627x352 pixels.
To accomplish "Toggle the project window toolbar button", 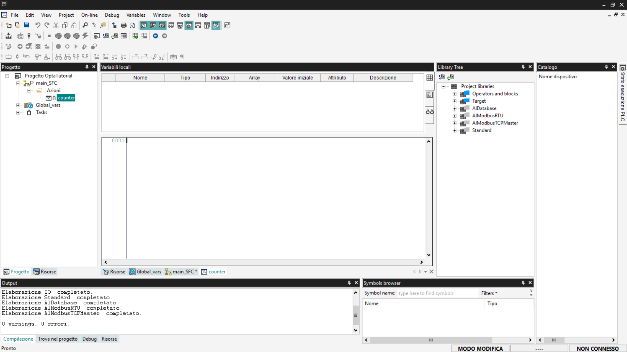I will [x=143, y=25].
